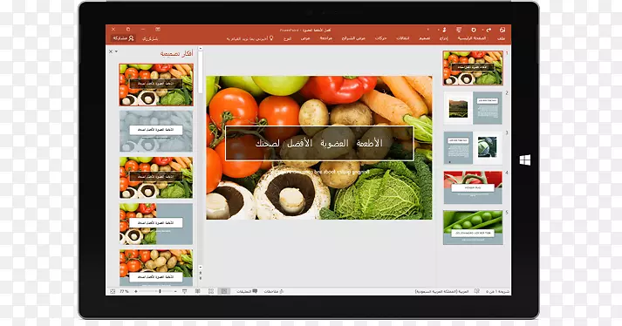
Task: Click the مشاركة (Share) button
Action: coord(124,38)
